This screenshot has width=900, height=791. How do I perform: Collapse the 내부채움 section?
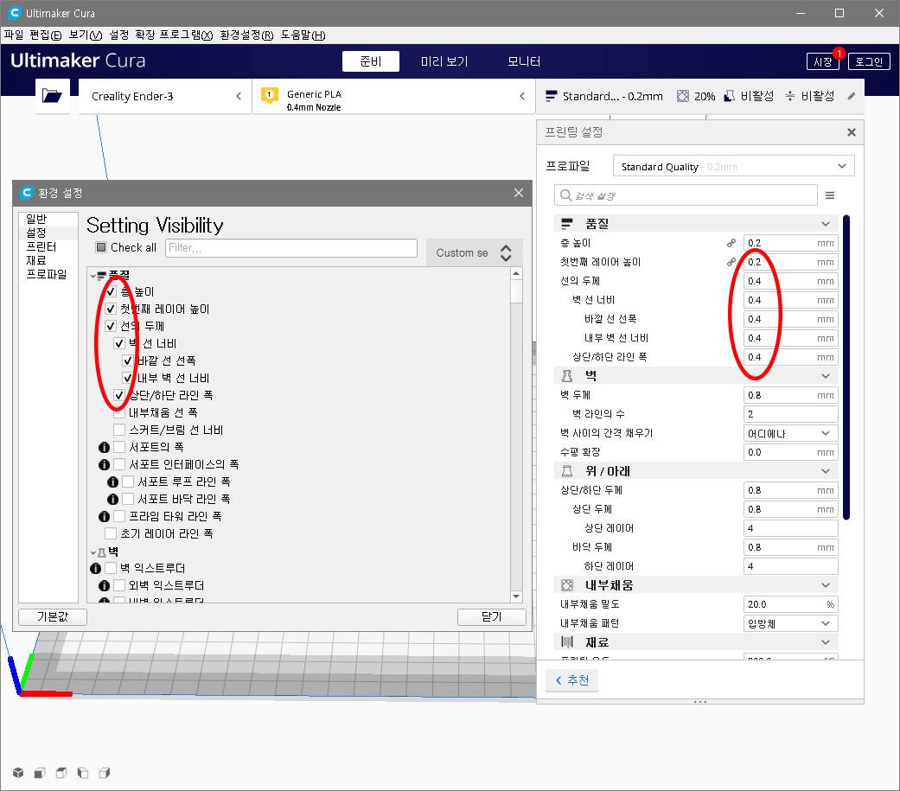pyautogui.click(x=696, y=585)
